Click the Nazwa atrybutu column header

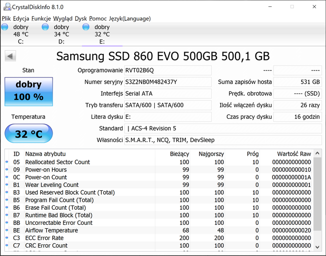click(90, 154)
